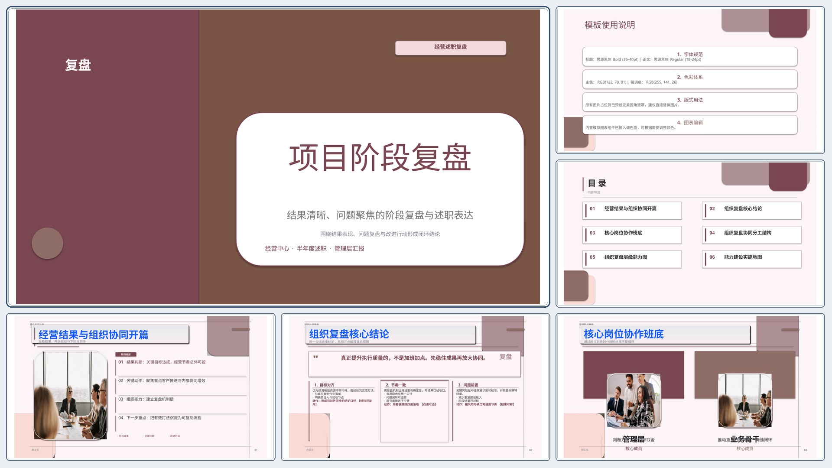Click agenda item 02 组织复盘核心结论

tap(752, 211)
